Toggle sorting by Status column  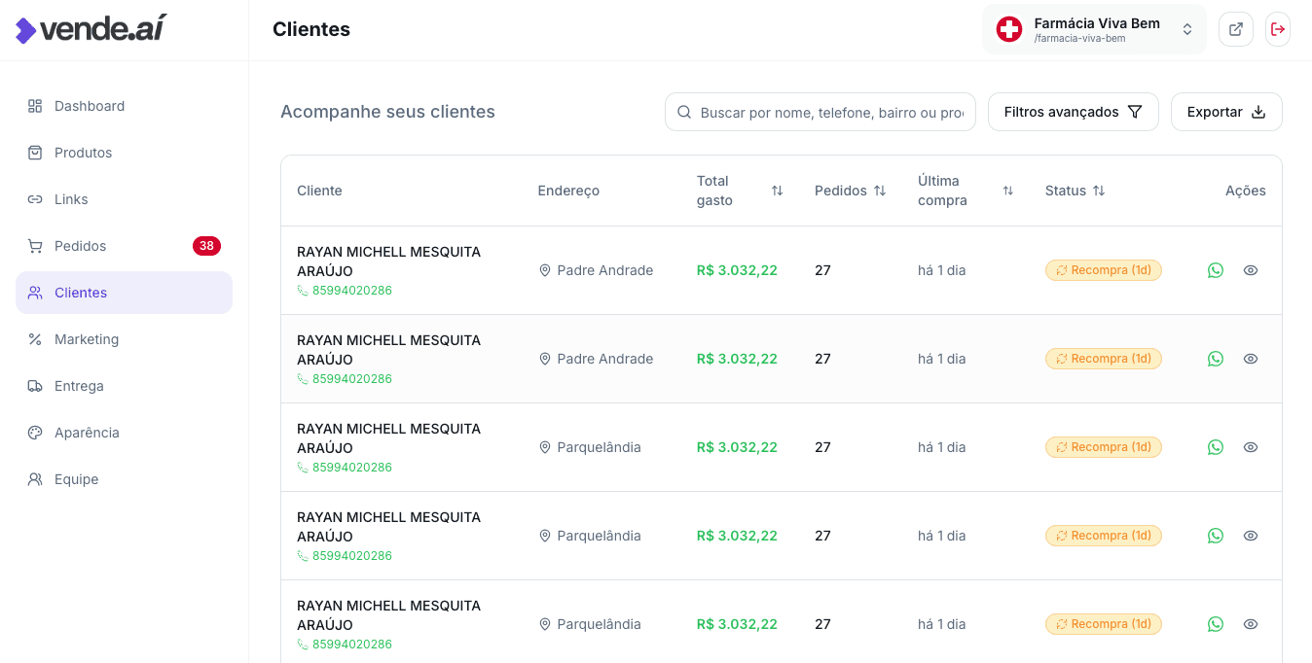[x=1099, y=191]
